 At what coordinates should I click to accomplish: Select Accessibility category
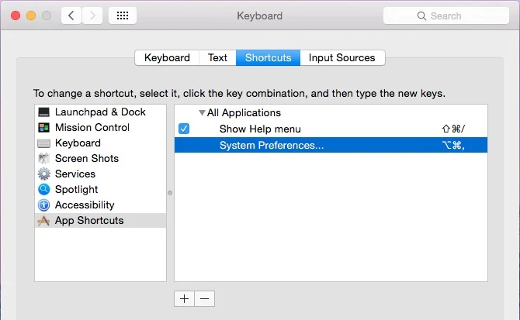(x=100, y=205)
